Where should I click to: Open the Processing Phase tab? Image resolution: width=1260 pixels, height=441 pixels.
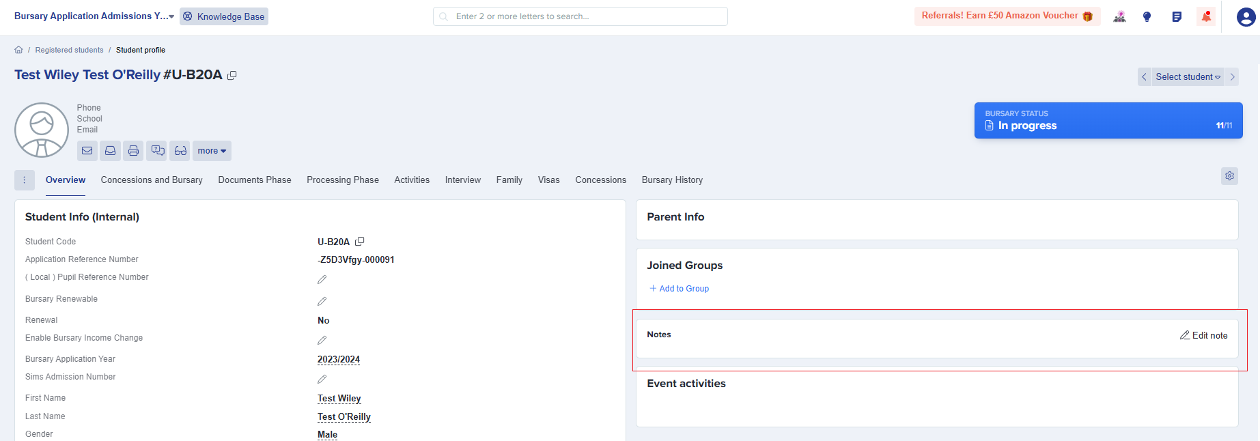[343, 180]
